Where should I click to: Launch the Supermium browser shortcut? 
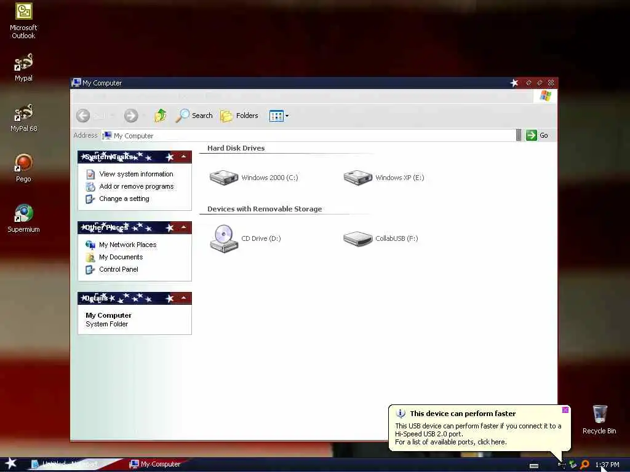coord(23,218)
